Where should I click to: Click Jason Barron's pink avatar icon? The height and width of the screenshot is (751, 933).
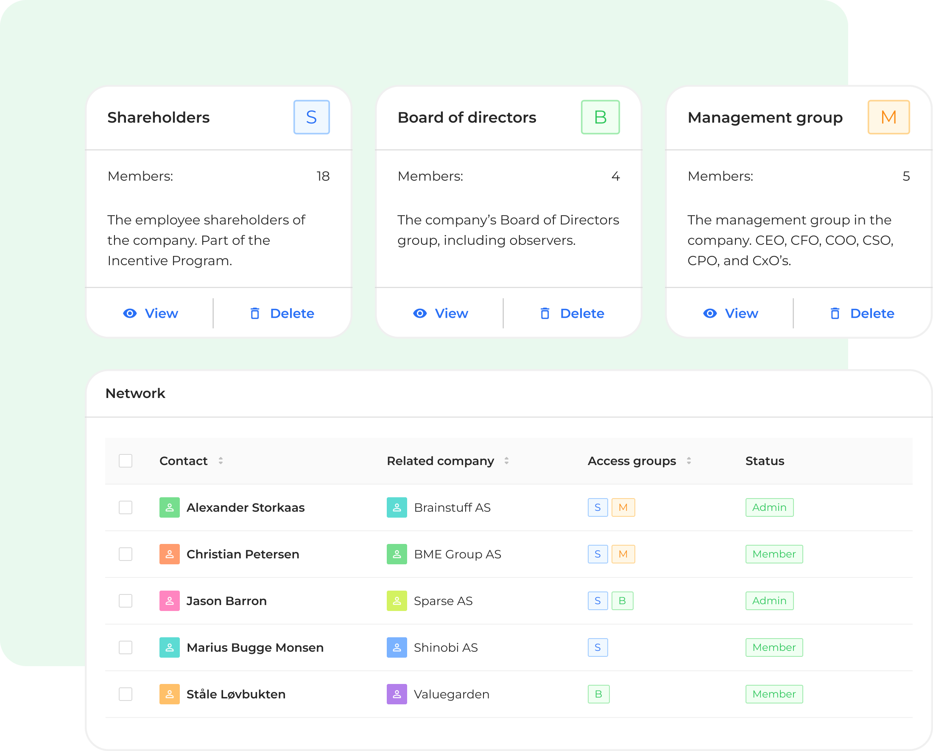(169, 601)
